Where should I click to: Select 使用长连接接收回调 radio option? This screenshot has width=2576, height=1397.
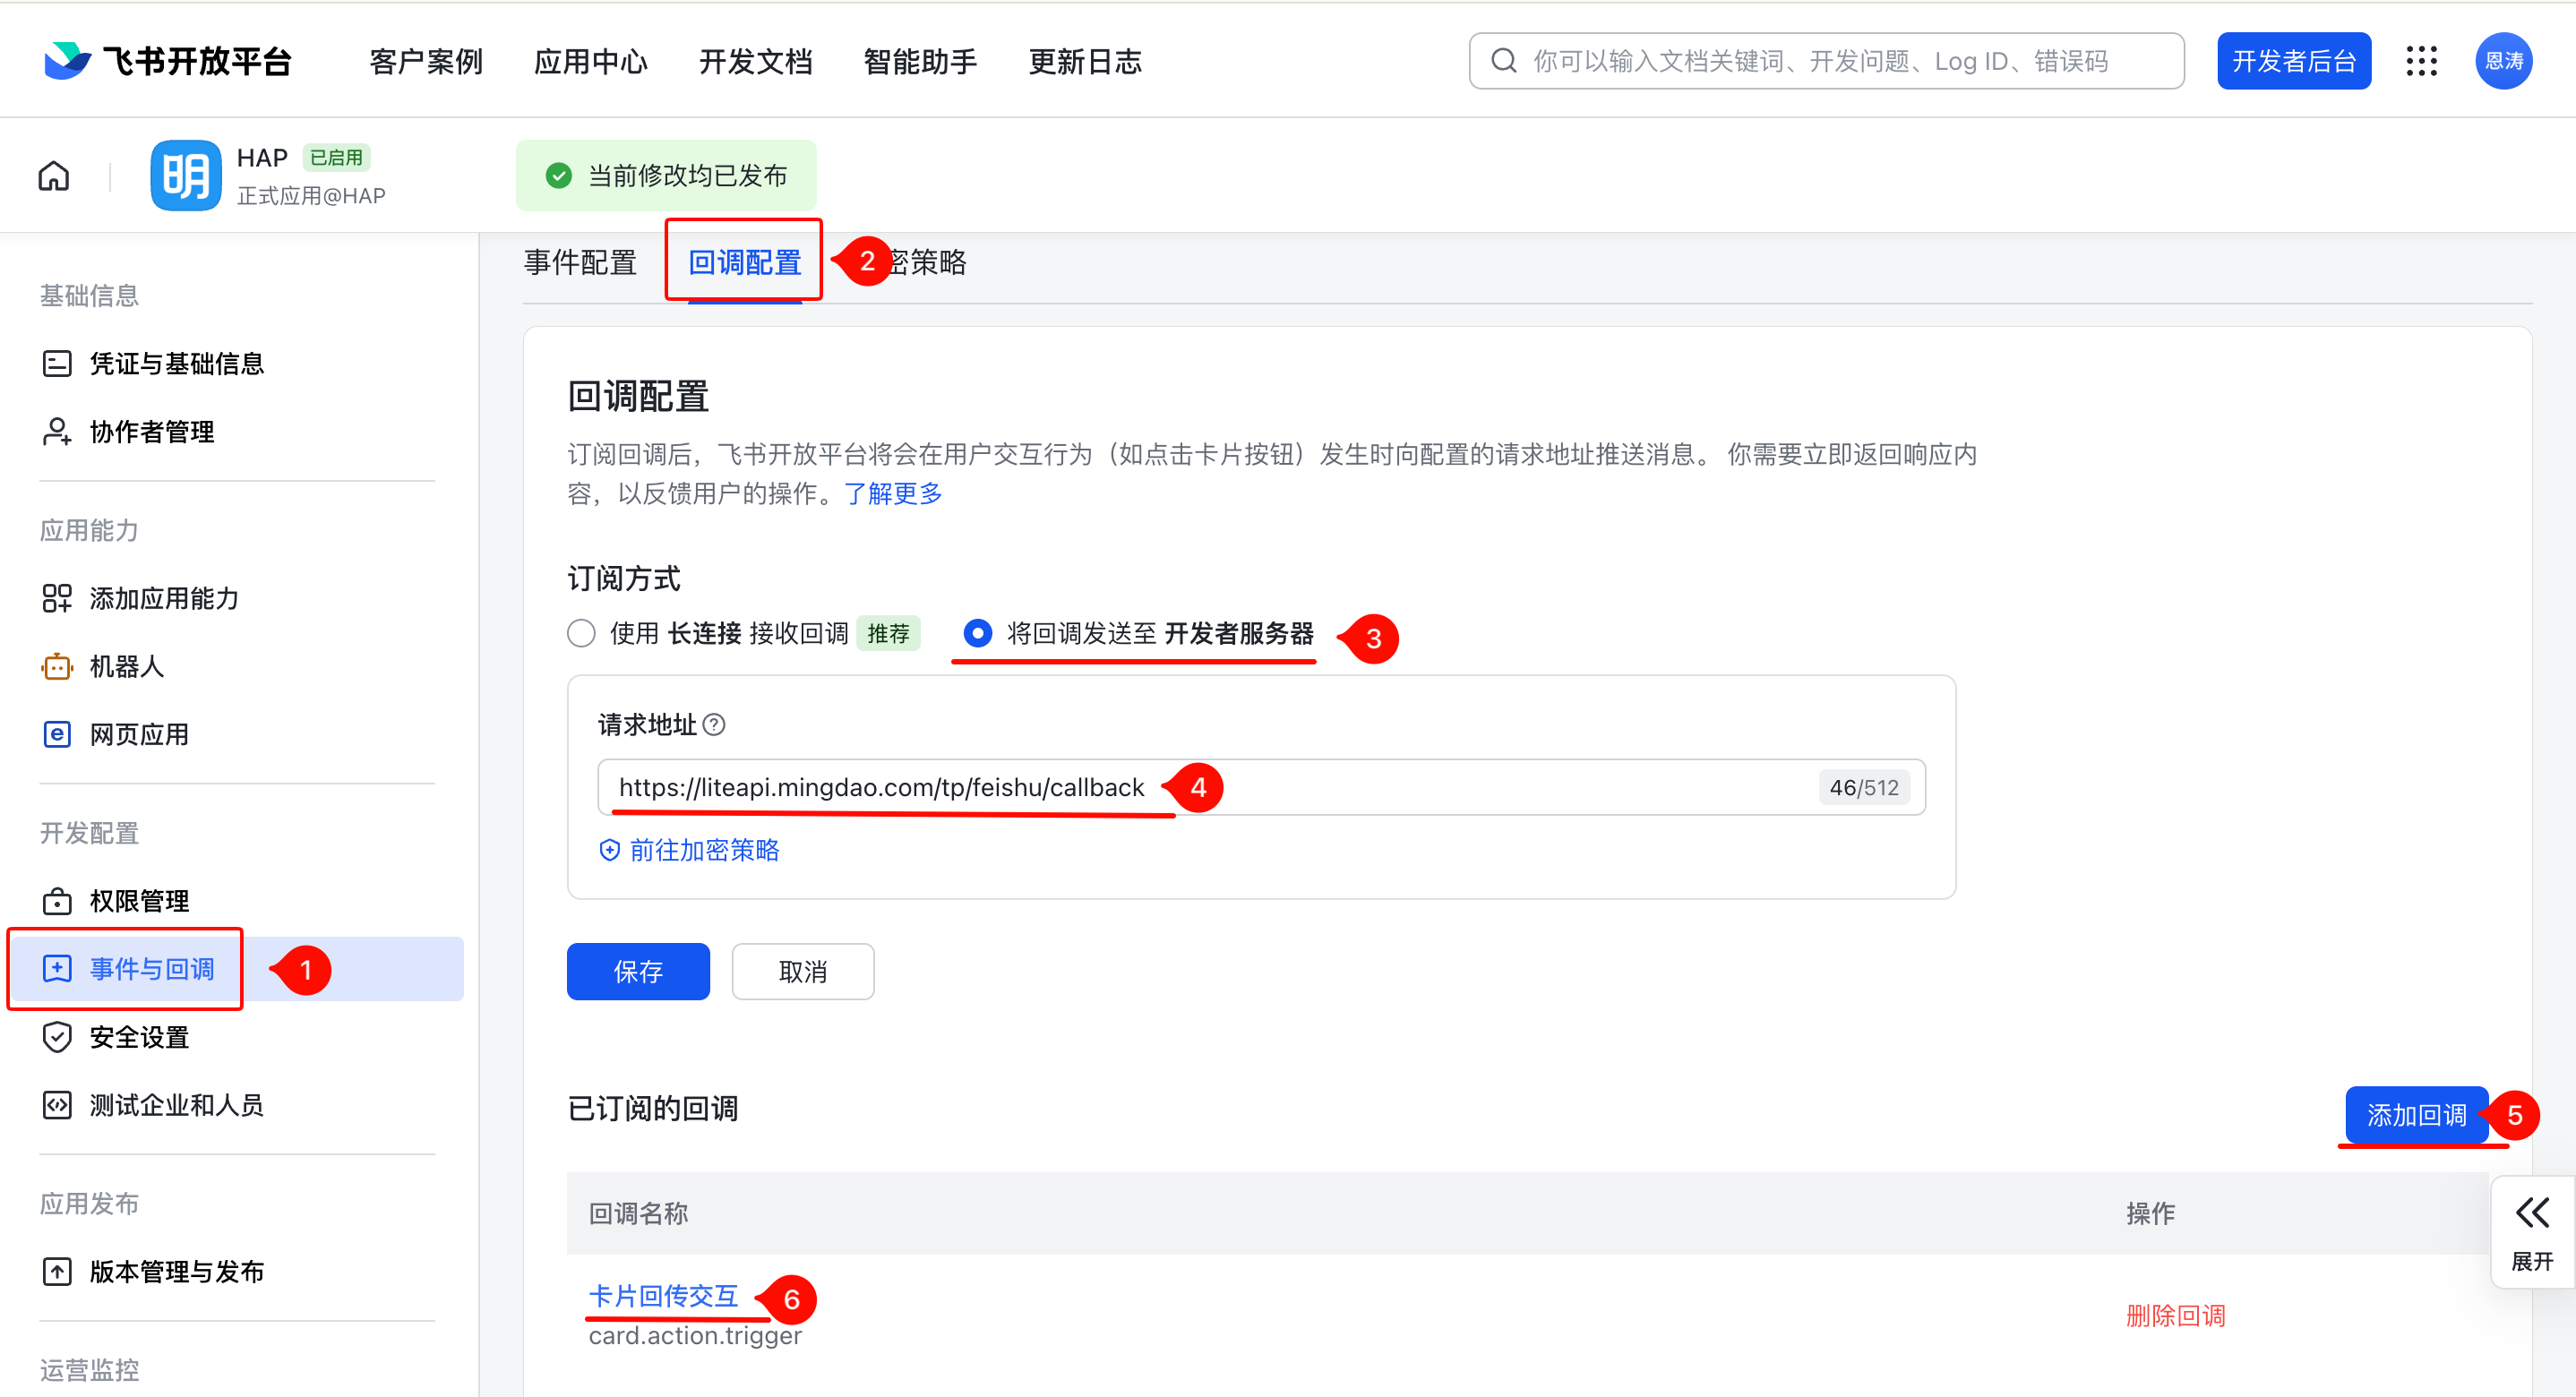coord(581,633)
